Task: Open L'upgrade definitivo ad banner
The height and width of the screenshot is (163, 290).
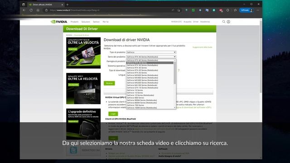Action: point(83,124)
